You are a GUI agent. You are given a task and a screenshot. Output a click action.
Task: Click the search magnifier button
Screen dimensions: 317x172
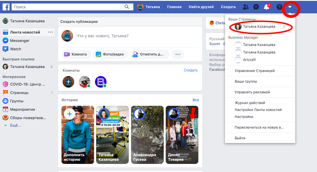click(x=127, y=7)
